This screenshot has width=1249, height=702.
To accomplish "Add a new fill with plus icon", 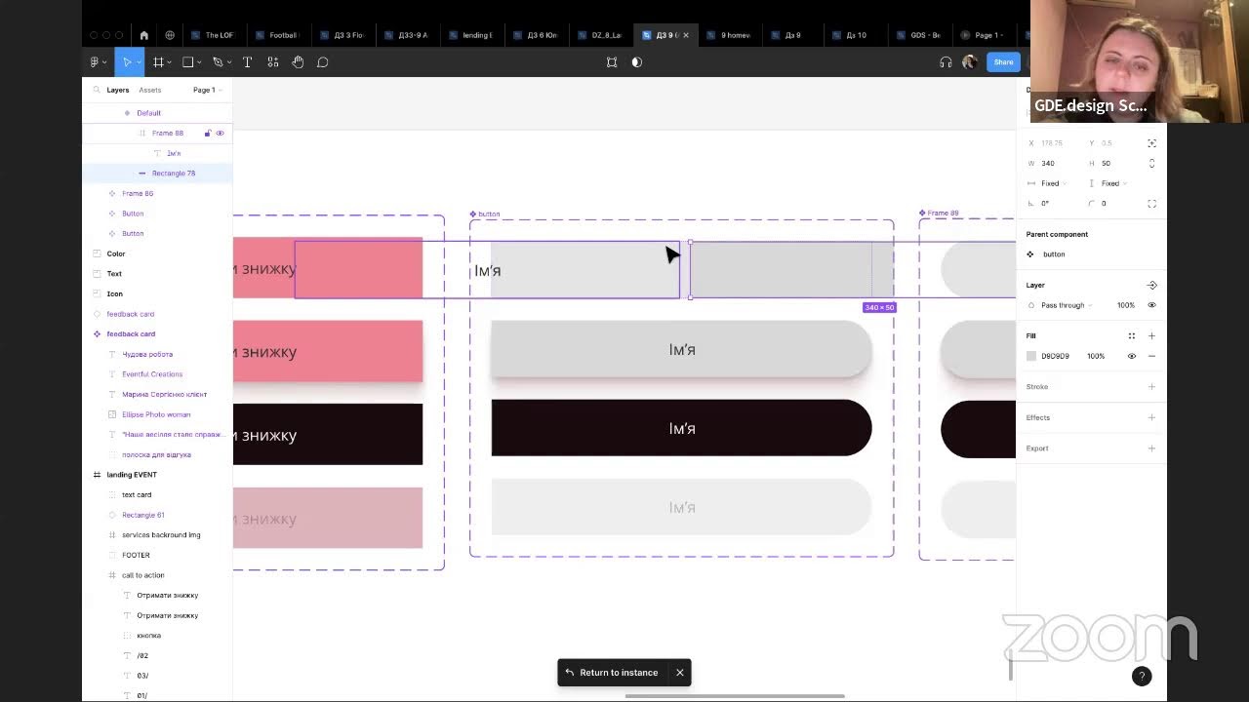I will (1151, 336).
